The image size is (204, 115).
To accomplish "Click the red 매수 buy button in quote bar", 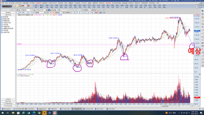I will (97, 13).
